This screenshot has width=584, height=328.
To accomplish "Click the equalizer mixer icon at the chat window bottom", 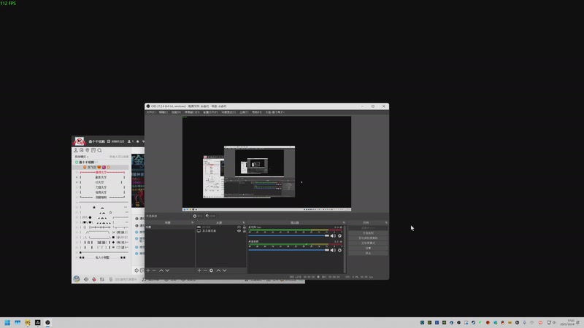I will 102,279.
